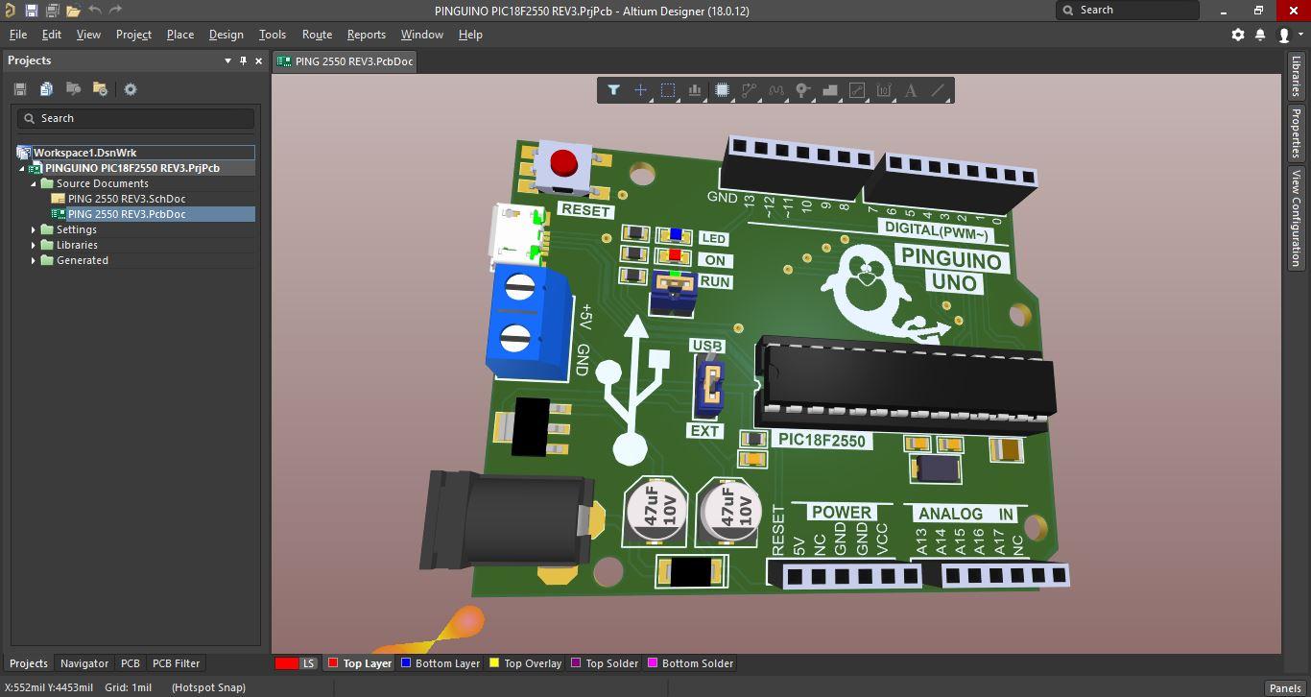This screenshot has width=1311, height=697.
Task: Open the Tools menu
Action: click(273, 35)
